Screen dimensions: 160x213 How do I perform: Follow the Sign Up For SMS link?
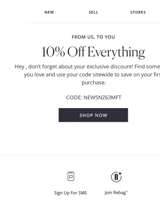point(70,193)
